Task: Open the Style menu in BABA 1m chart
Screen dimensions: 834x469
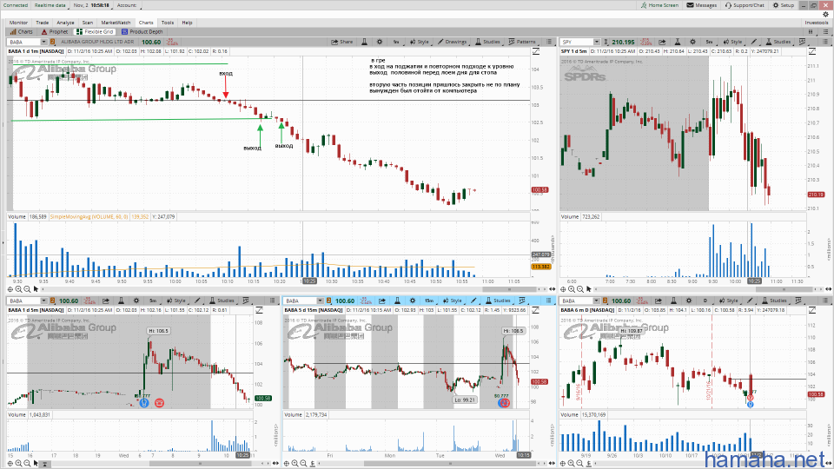Action: [419, 42]
